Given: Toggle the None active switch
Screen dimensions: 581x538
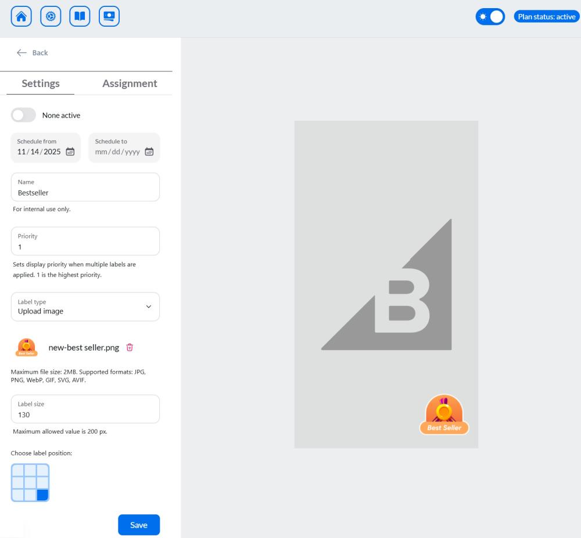Looking at the screenshot, I should pos(24,115).
